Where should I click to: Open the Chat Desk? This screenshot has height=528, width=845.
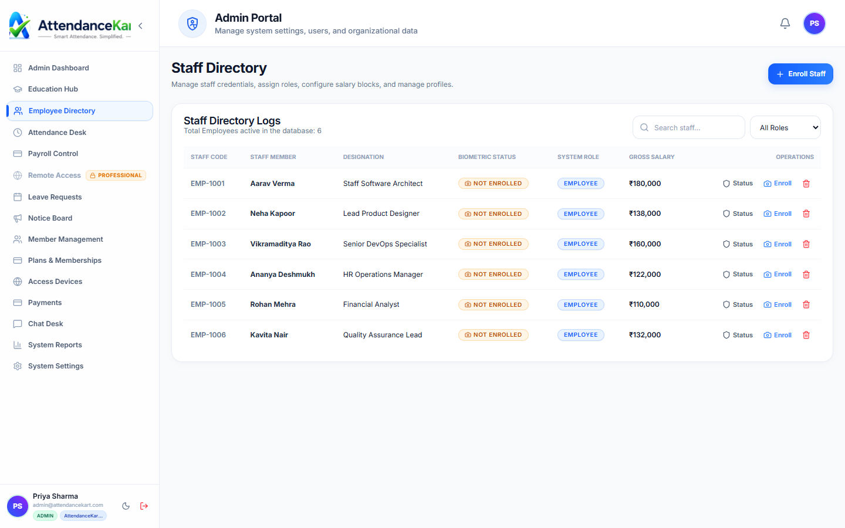click(x=80, y=324)
